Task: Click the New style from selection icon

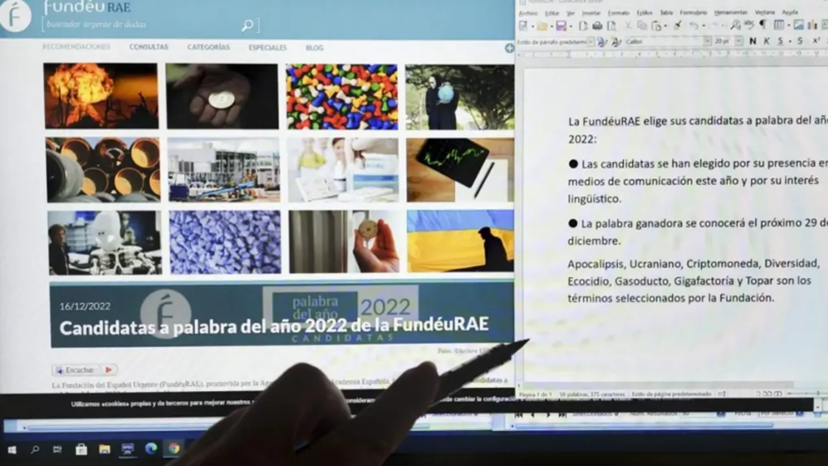Action: [x=616, y=42]
